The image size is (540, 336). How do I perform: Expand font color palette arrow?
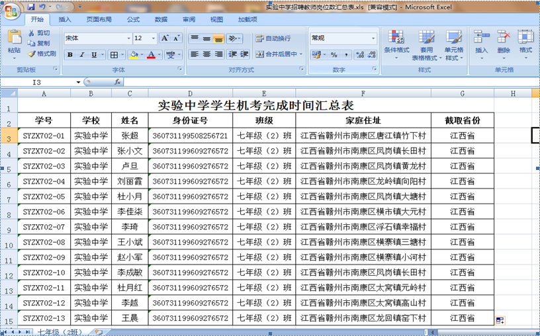pyautogui.click(x=159, y=55)
